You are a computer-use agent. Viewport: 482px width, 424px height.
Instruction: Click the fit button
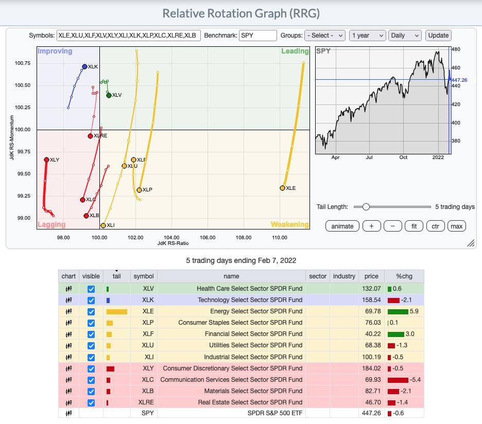pyautogui.click(x=414, y=226)
